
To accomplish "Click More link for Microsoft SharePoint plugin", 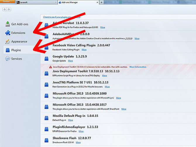I will (124, 109).
